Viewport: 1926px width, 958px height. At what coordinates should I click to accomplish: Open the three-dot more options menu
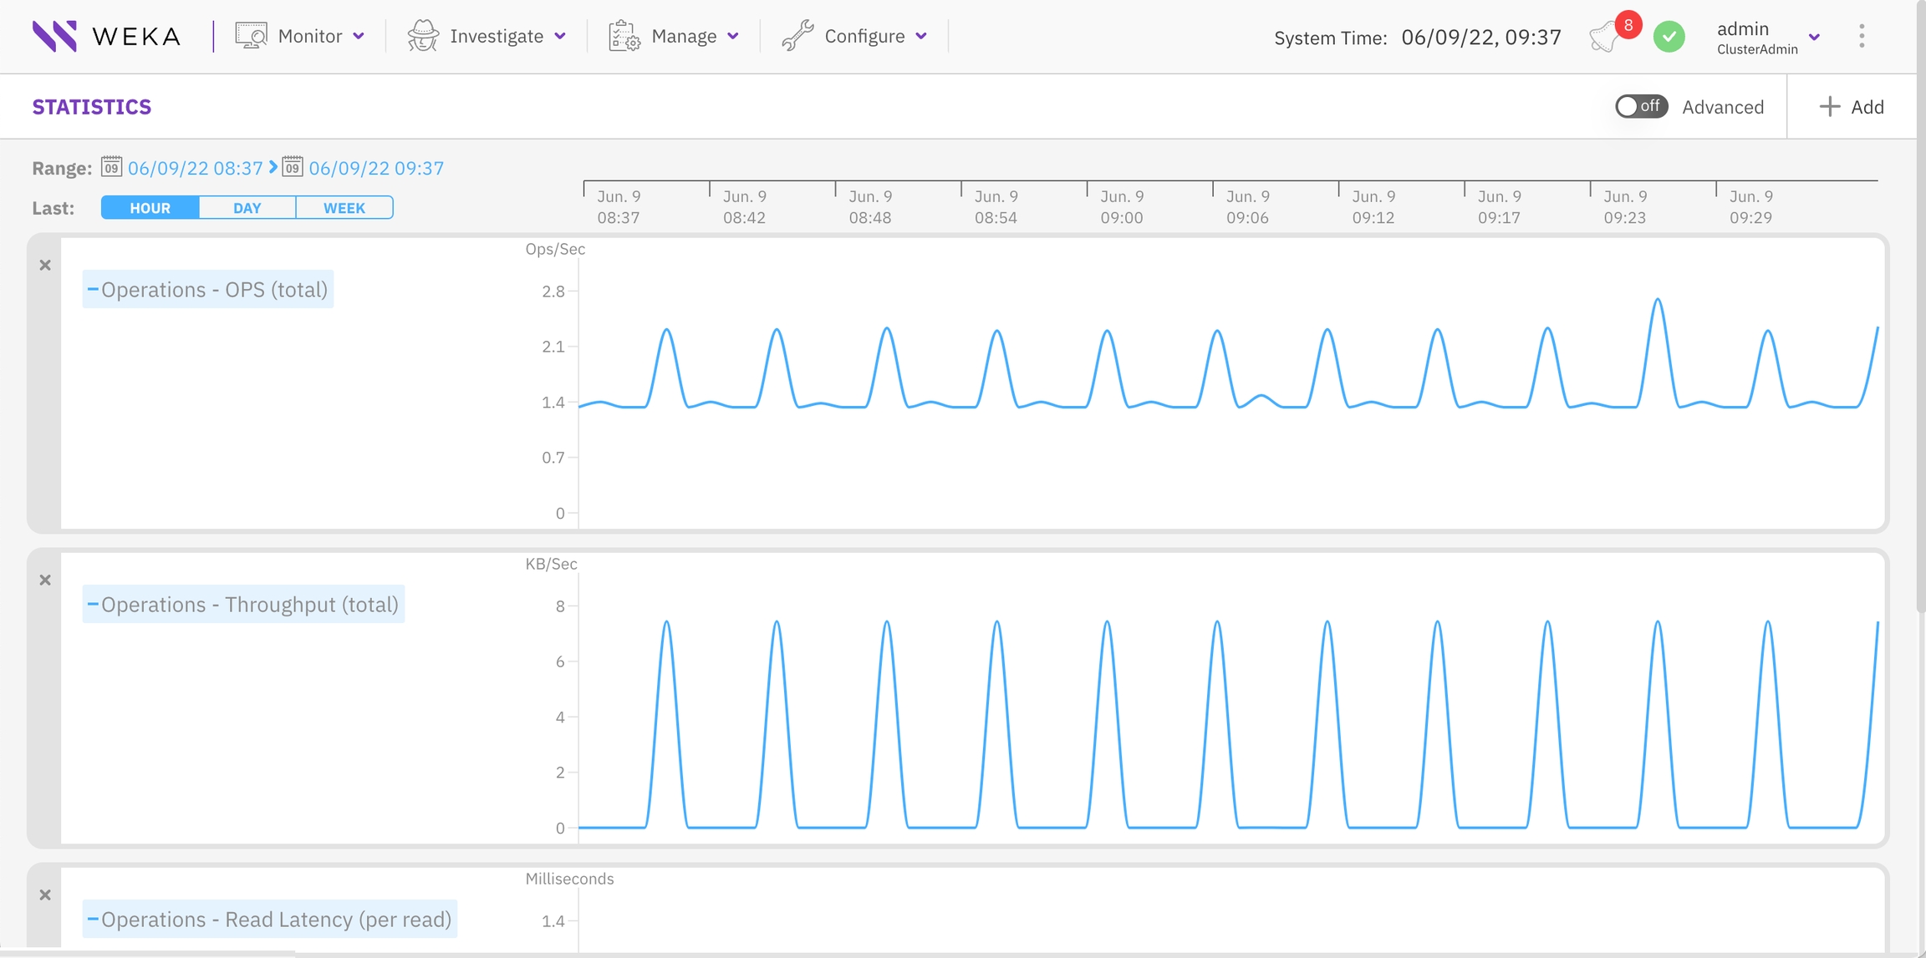[x=1862, y=36]
